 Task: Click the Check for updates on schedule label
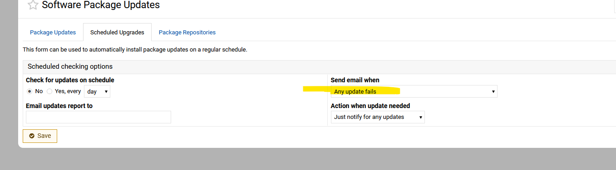[70, 80]
